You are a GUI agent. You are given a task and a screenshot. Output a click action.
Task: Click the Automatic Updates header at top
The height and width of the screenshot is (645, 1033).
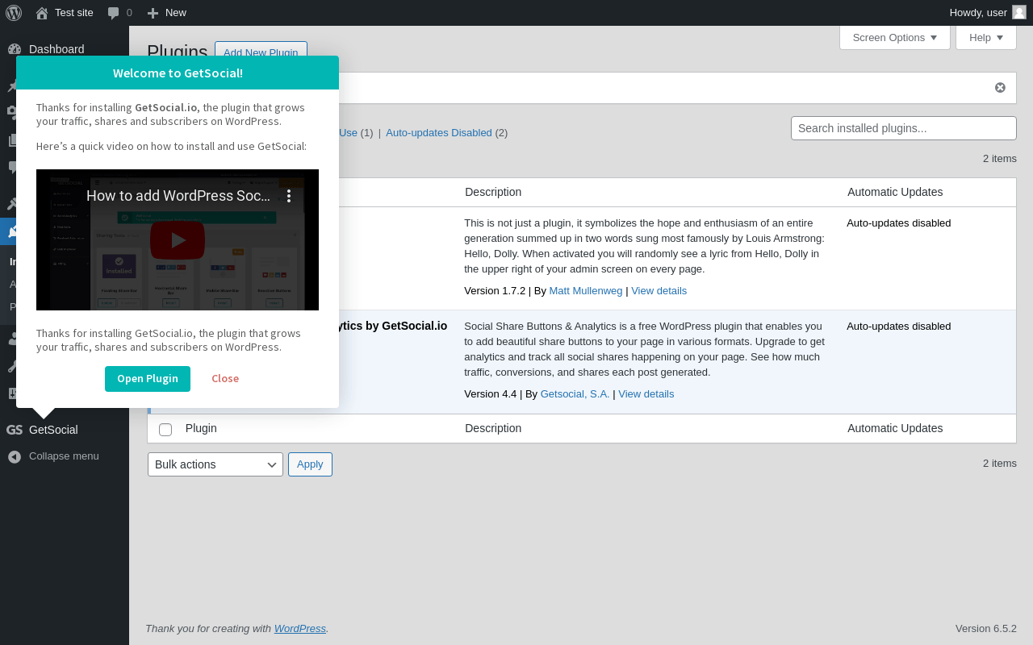(895, 192)
